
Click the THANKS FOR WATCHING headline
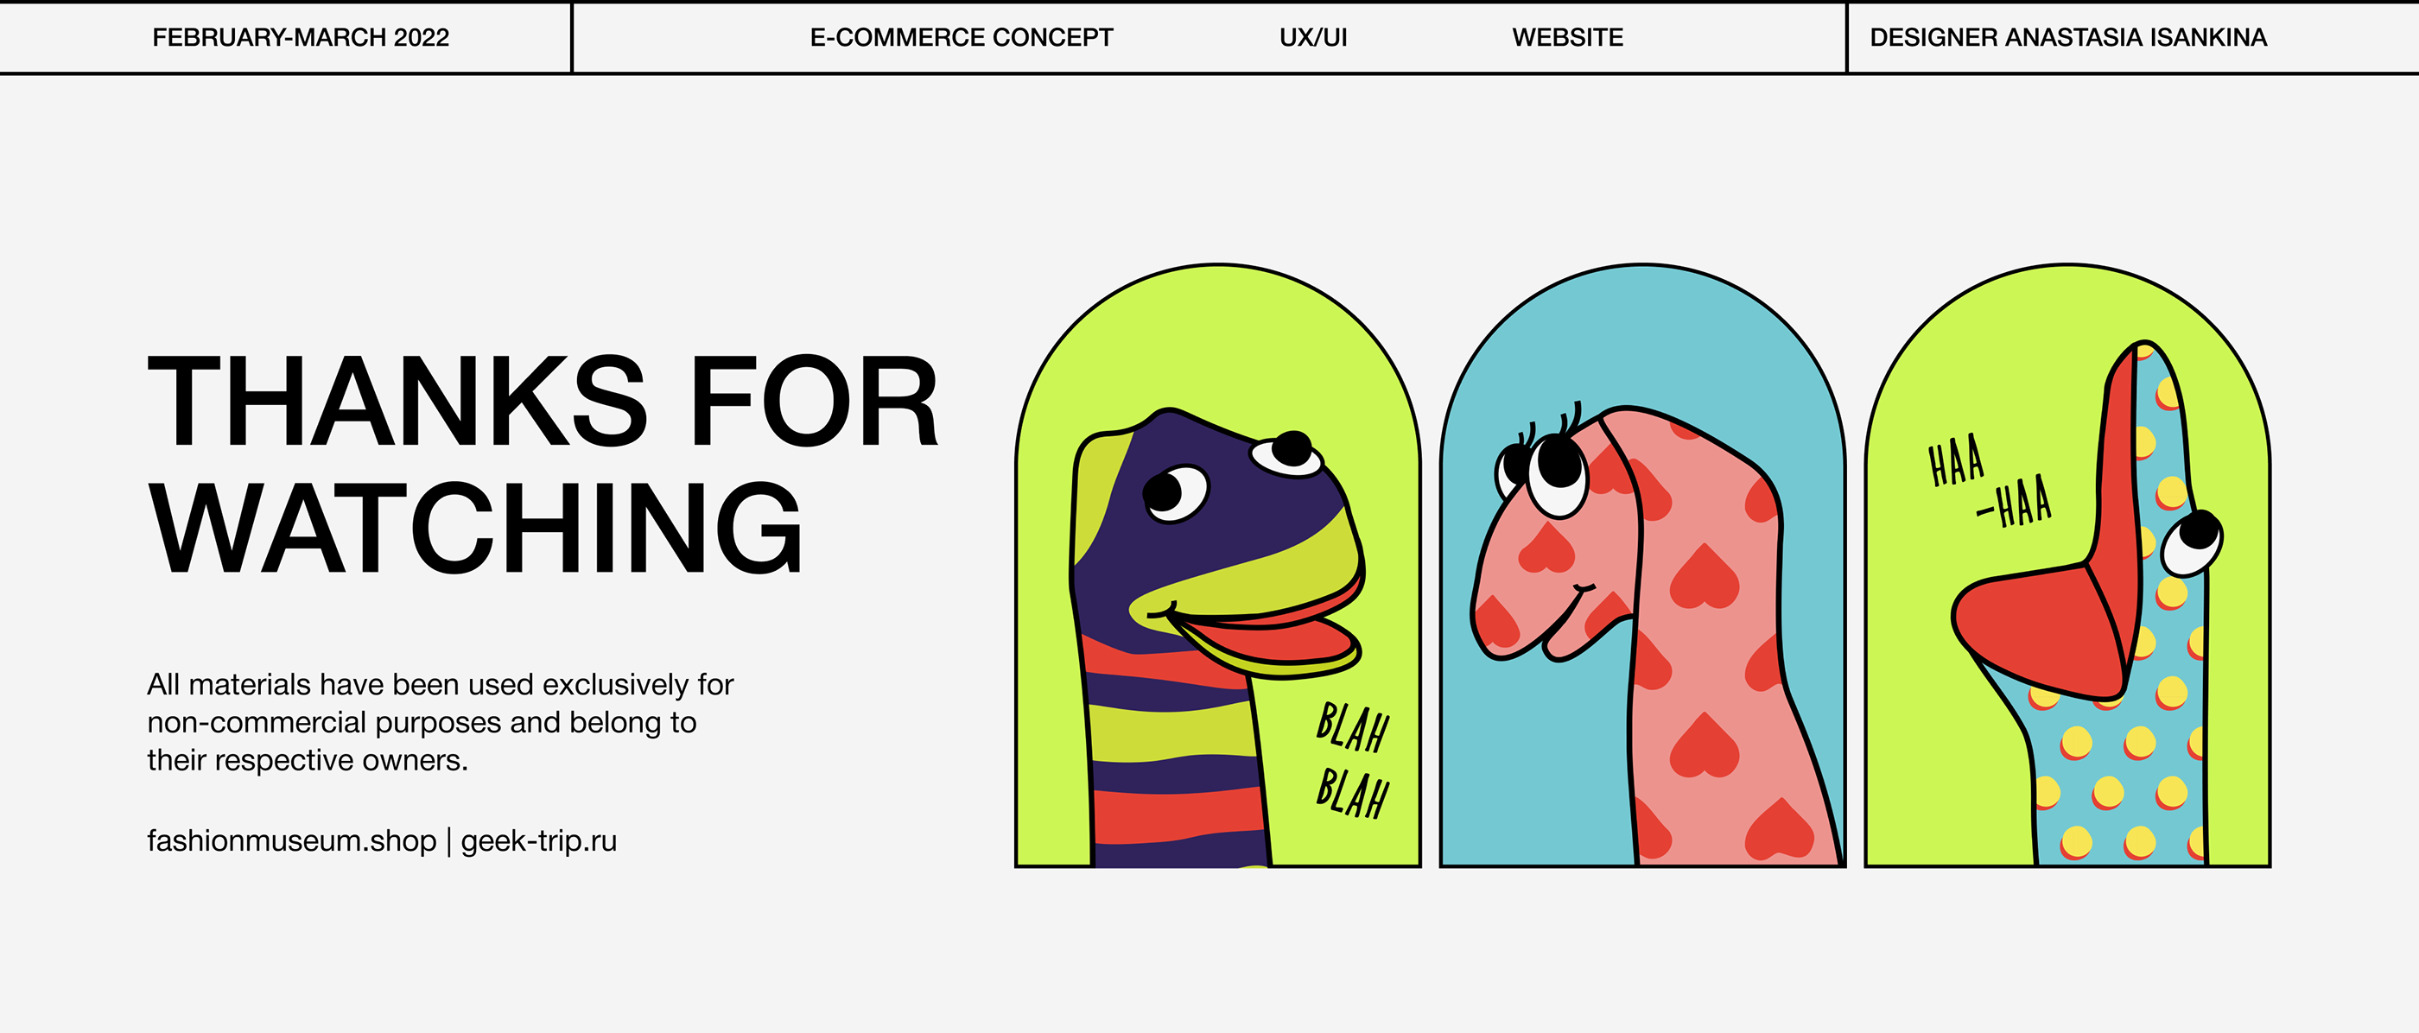coord(543,463)
